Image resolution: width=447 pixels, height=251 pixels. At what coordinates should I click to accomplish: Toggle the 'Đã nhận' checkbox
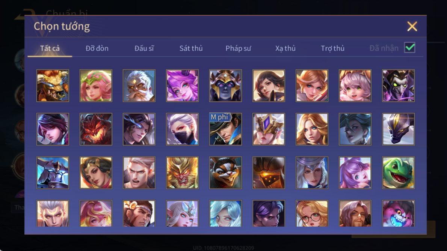pos(410,48)
